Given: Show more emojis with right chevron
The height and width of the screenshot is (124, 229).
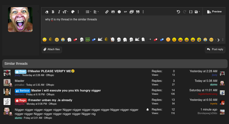Looking at the screenshot, I should (x=218, y=40).
